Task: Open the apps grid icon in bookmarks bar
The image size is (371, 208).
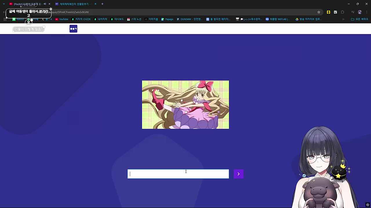Action: [5, 19]
